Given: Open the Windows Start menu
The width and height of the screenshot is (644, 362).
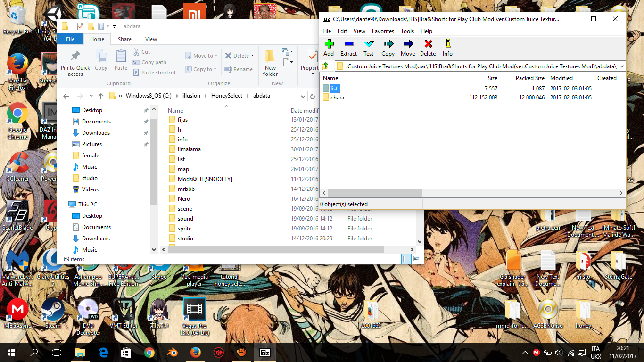Looking at the screenshot, I should click(x=11, y=352).
